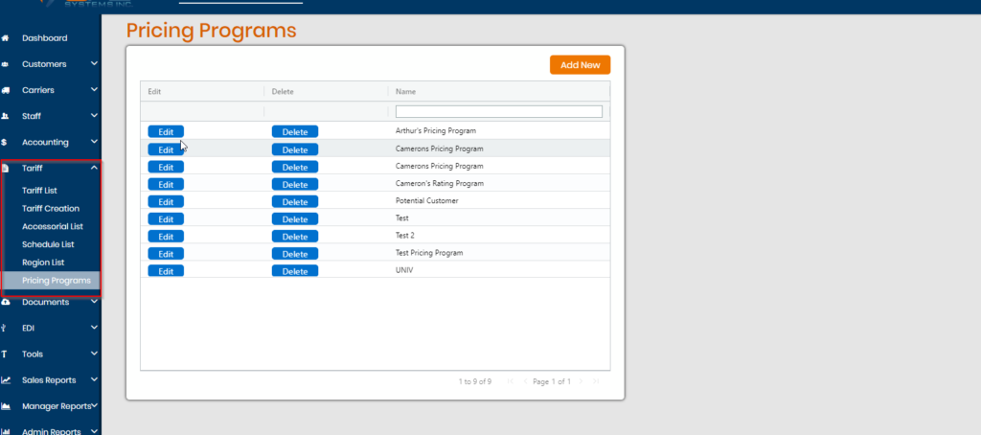
Task: Collapse the Tariff menu chevron
Action: coord(94,168)
